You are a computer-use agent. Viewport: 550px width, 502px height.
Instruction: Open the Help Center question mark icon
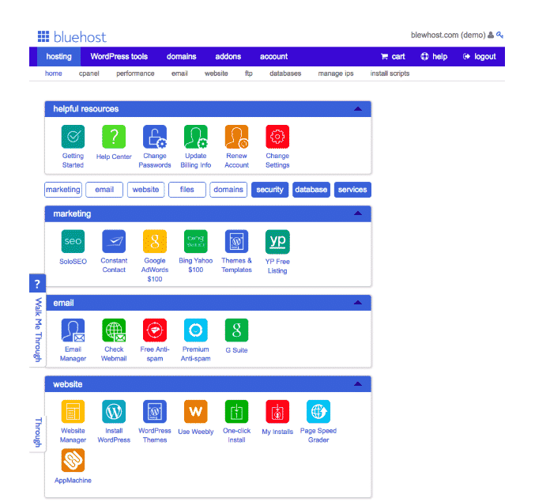(114, 137)
